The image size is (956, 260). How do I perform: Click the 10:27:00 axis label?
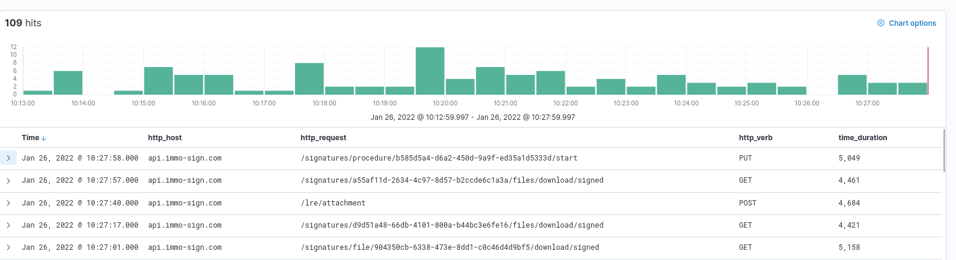(x=867, y=103)
